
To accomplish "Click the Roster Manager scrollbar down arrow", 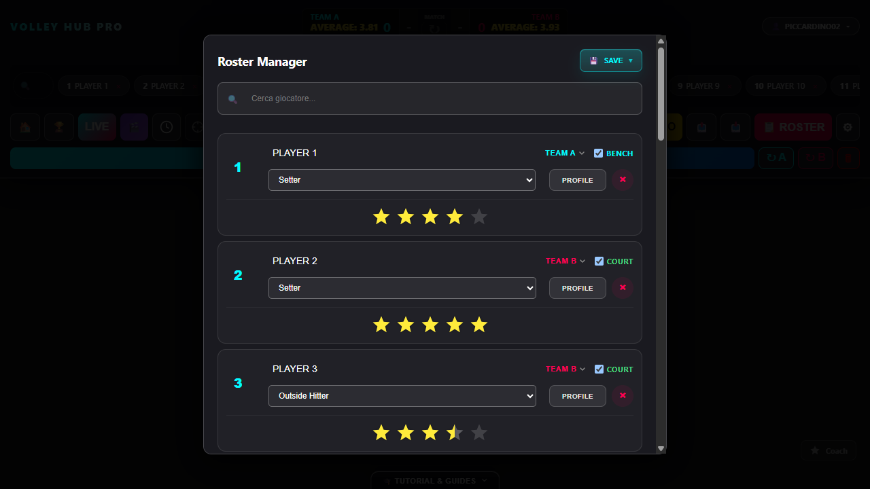I will 661,448.
